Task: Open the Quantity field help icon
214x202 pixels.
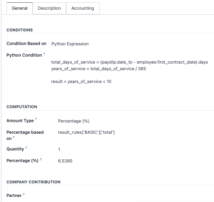Action: point(26,148)
